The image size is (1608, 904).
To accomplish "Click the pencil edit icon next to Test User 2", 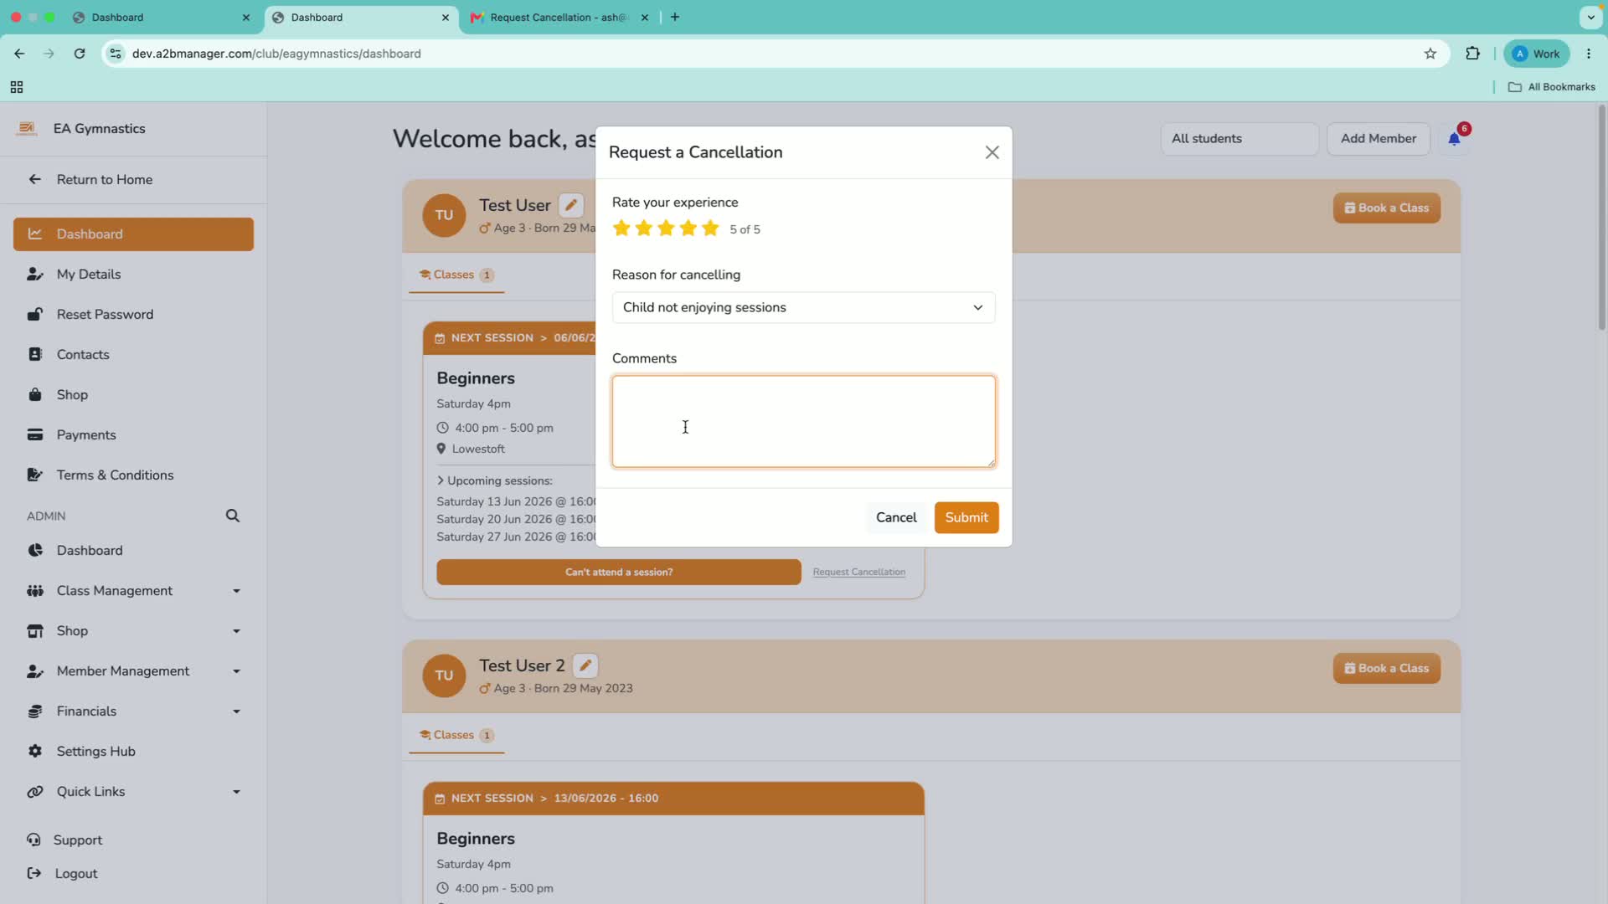I will pyautogui.click(x=585, y=666).
